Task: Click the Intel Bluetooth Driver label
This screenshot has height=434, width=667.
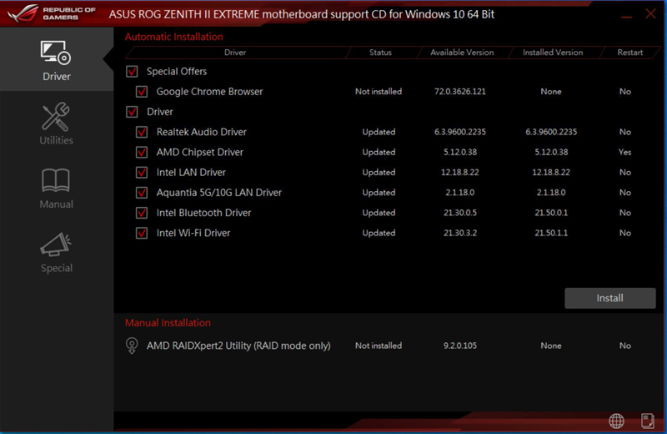Action: 203,213
